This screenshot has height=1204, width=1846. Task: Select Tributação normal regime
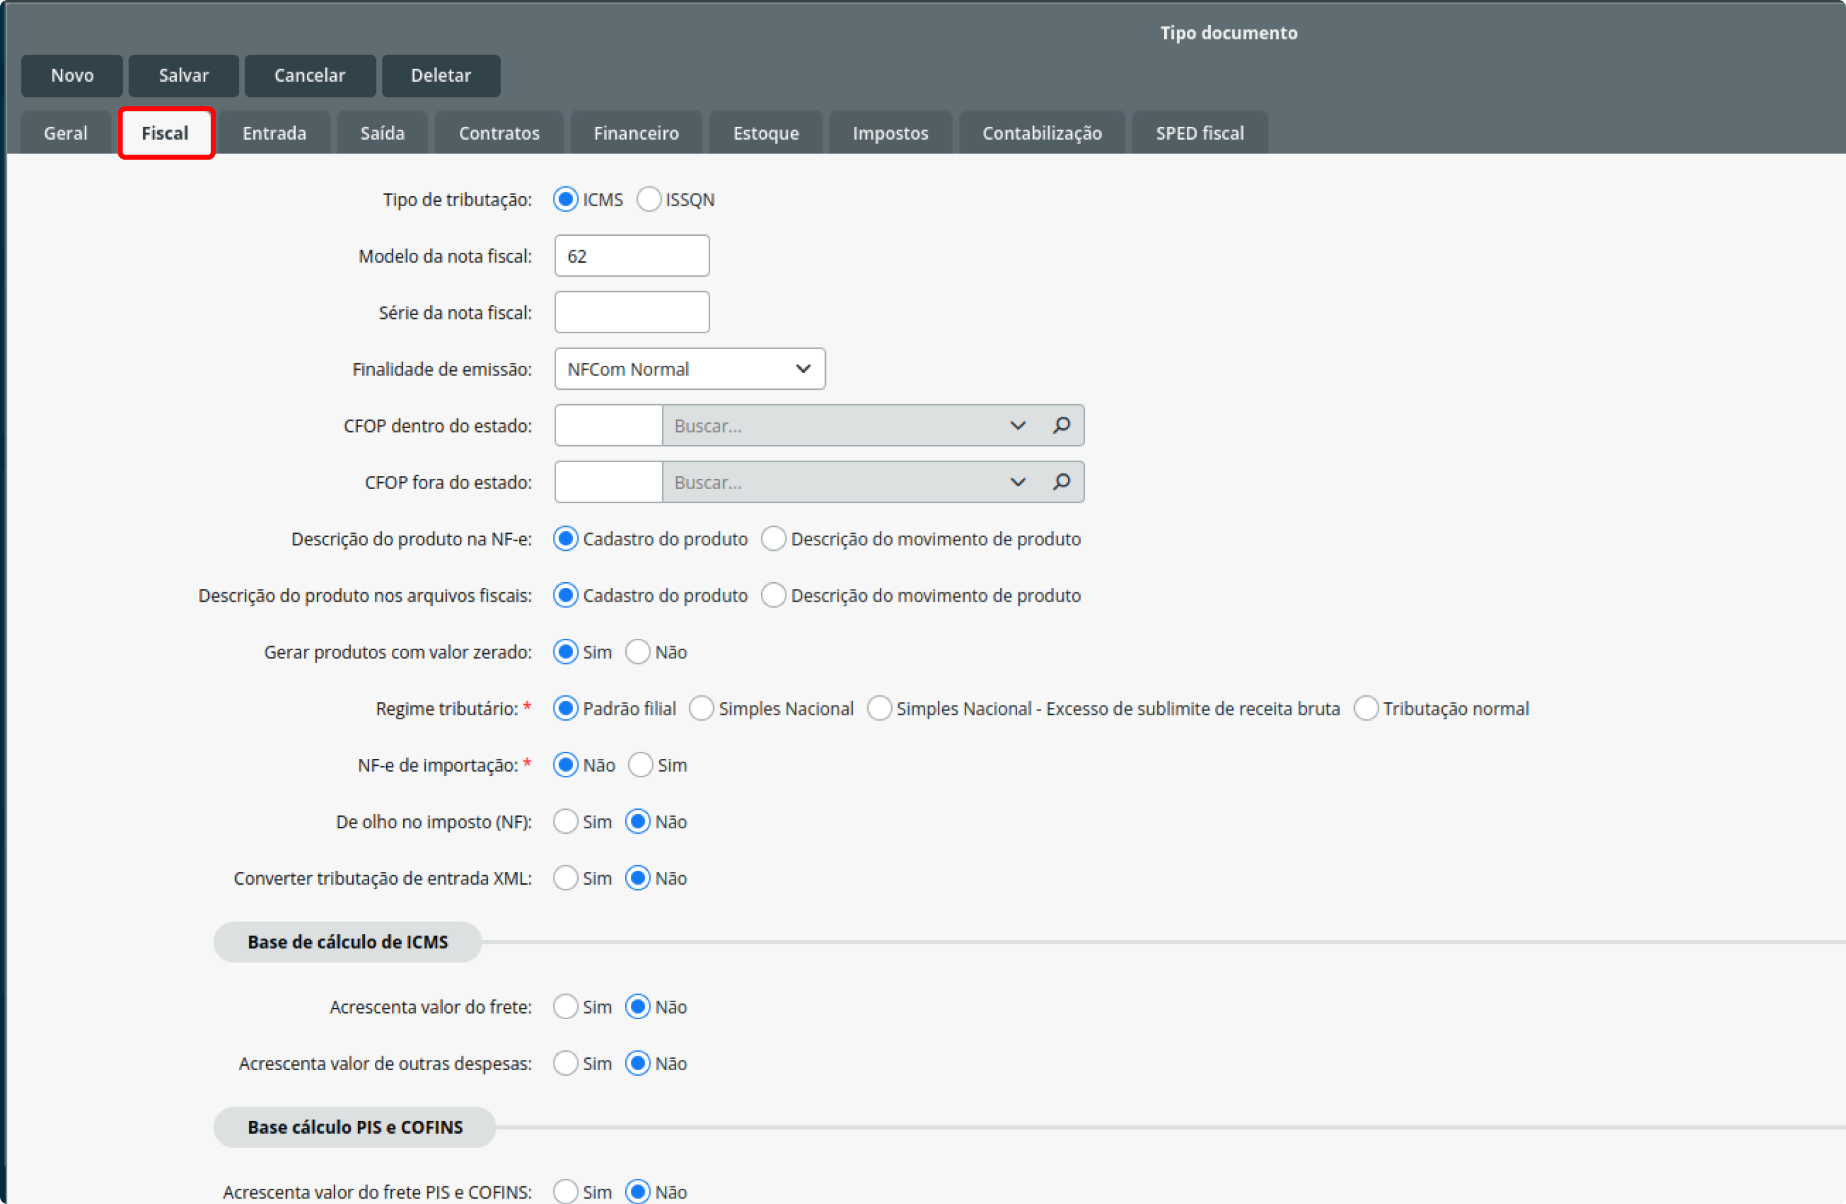tap(1366, 708)
